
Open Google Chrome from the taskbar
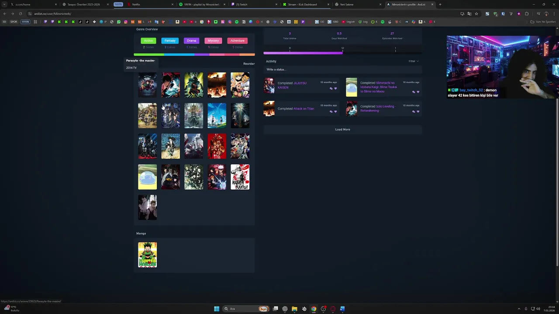click(x=314, y=309)
